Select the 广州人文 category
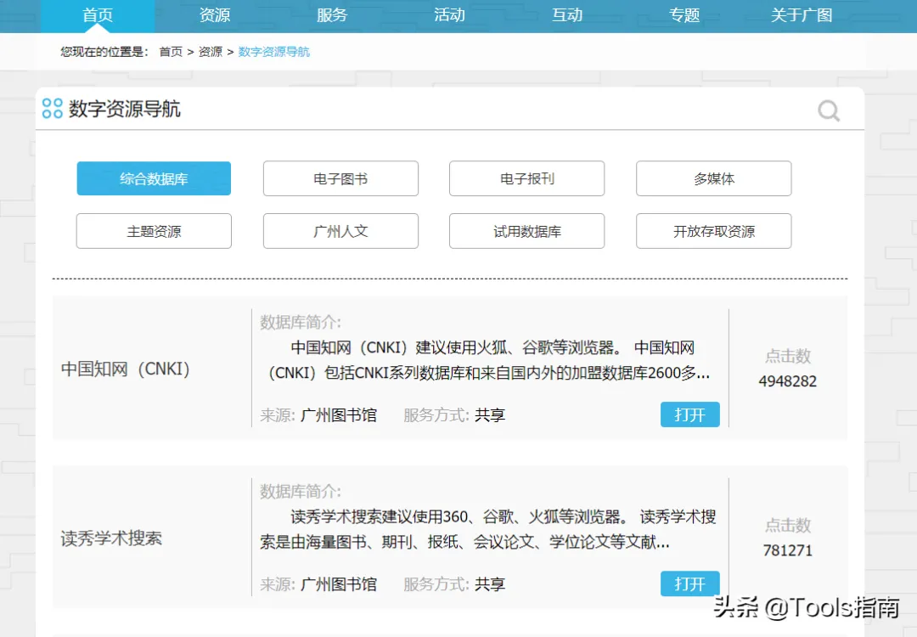 (340, 231)
